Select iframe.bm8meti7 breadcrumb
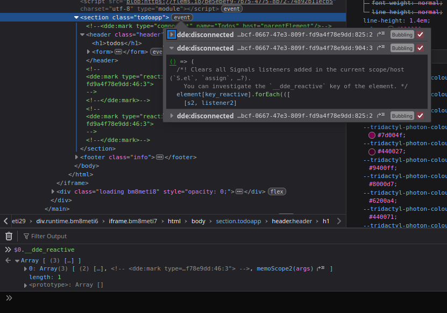Image resolution: width=447 pixels, height=313 pixels. pos(133,221)
